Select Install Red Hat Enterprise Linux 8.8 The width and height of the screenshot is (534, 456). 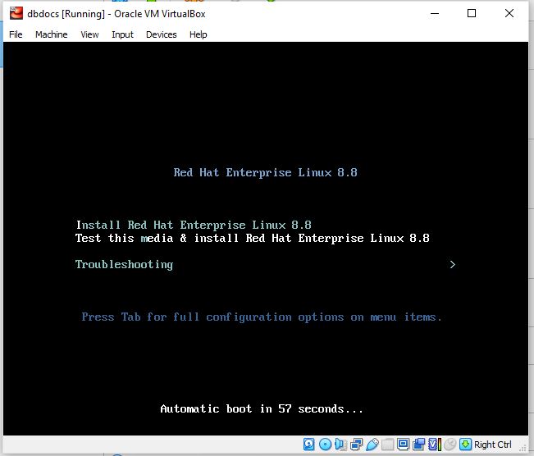[194, 225]
